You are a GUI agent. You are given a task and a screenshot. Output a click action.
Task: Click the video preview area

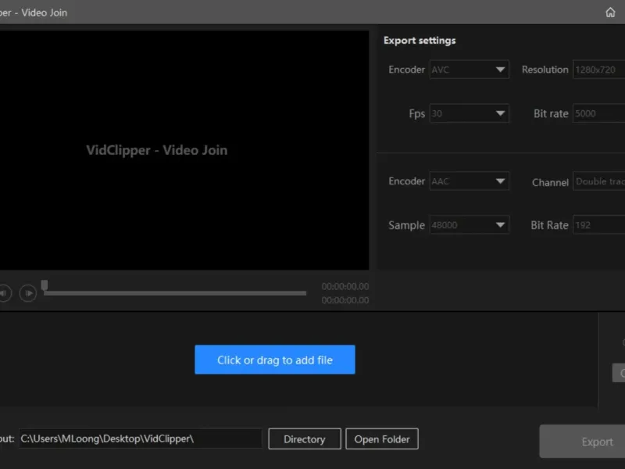point(184,150)
